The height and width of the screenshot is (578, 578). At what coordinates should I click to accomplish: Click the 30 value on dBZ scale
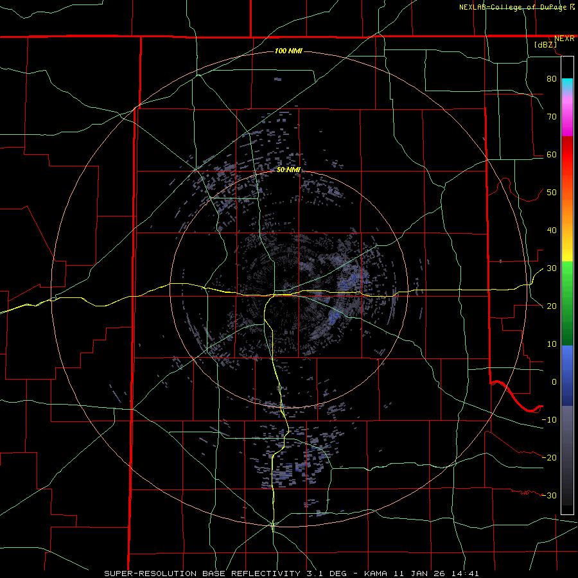click(x=552, y=268)
